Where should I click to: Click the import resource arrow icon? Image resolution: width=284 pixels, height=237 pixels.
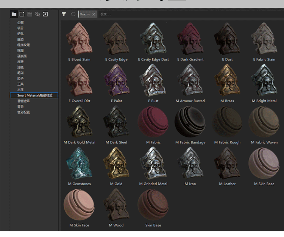point(45,14)
